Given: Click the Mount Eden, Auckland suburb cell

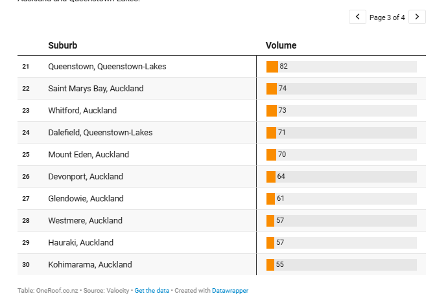Looking at the screenshot, I should pyautogui.click(x=88, y=155).
